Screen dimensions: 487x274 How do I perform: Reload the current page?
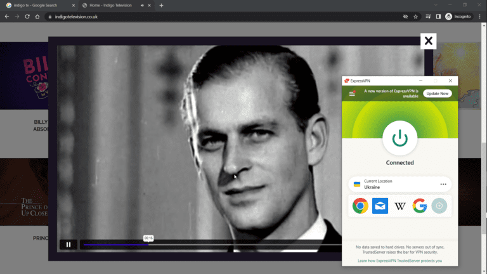[27, 16]
